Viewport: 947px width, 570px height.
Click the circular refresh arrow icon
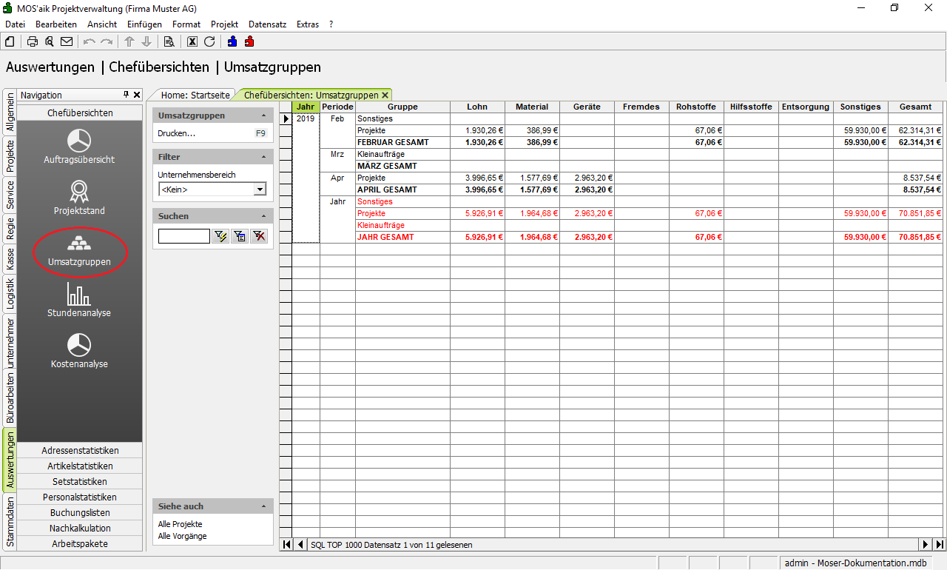click(209, 41)
